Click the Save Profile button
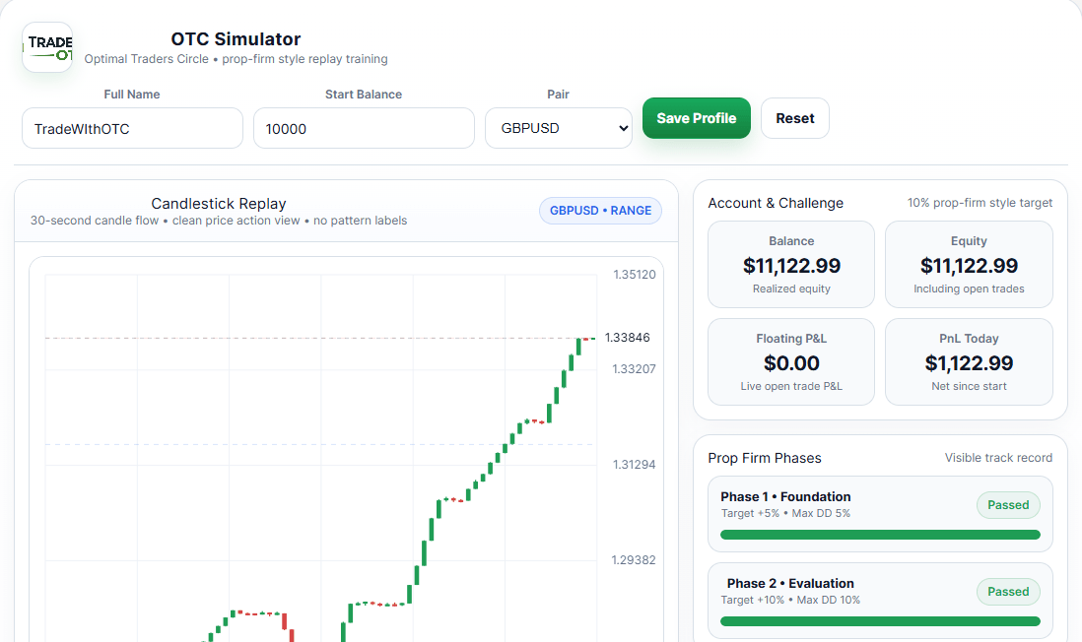The width and height of the screenshot is (1082, 642). click(x=697, y=118)
